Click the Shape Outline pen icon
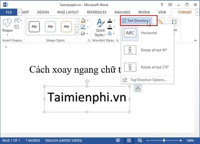200x144 pixels. [x=83, y=27]
